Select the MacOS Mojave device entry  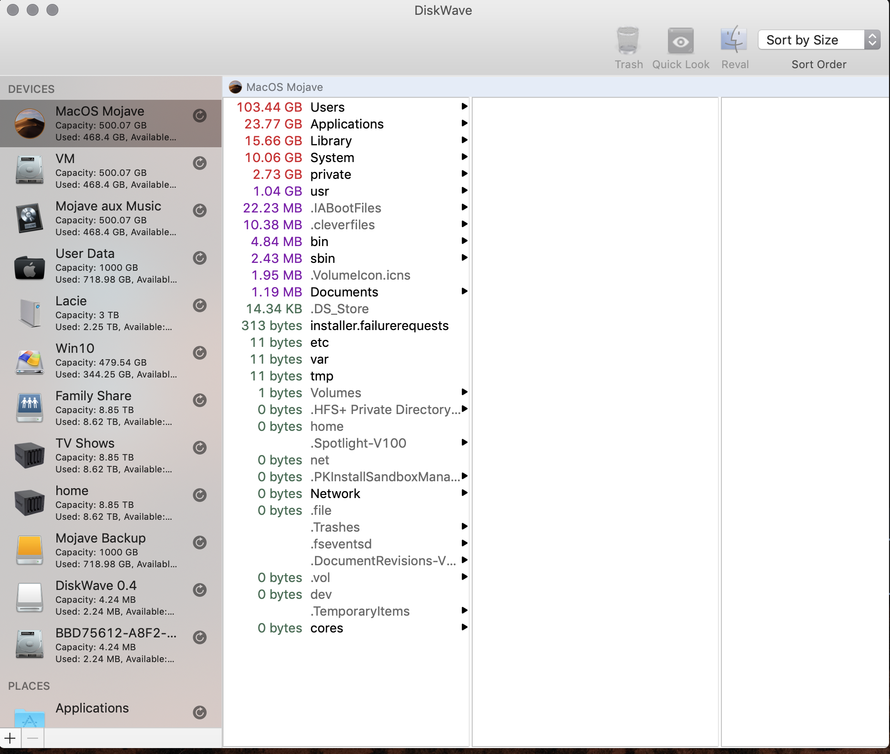pos(111,124)
